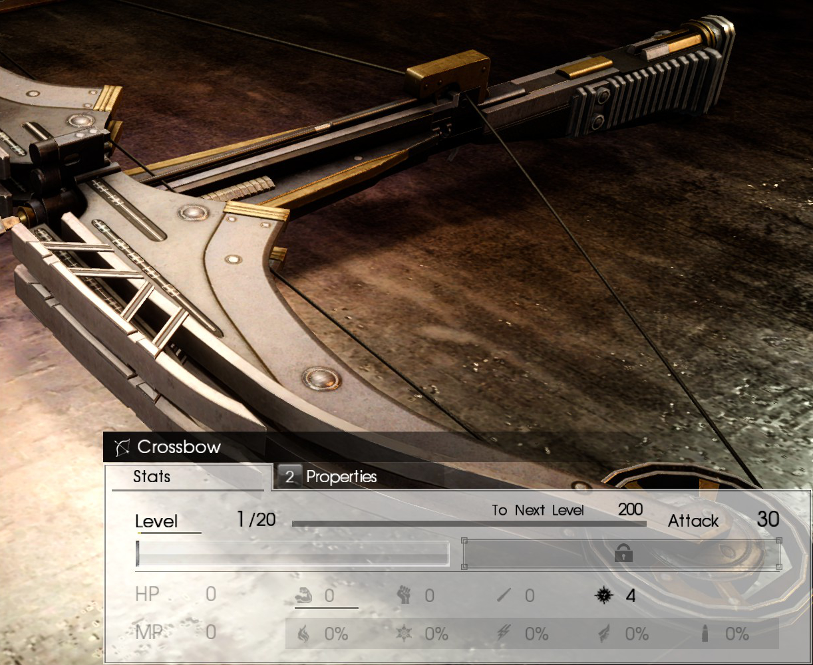Click the Level label

click(156, 521)
